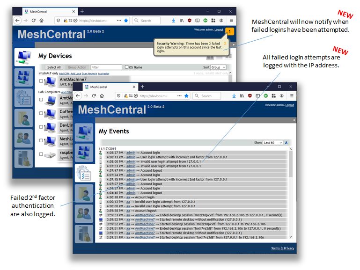Image resolution: width=360 pixels, height=270 pixels.
Task: Check the raspbe device checkbox
Action: click(x=41, y=154)
